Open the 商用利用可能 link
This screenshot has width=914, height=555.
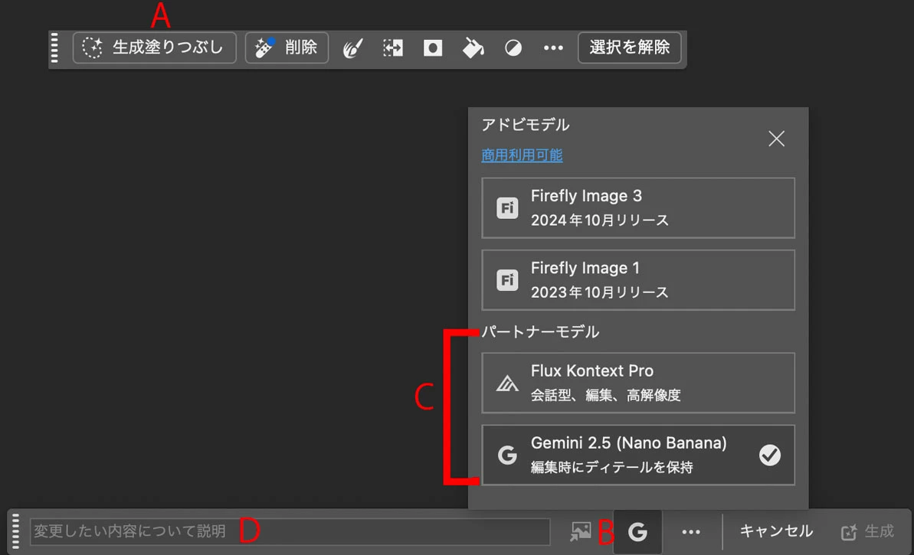pos(522,155)
